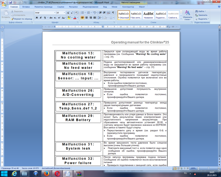
Task: Click Format Painter (Формат по образцу)
Action: tap(22, 19)
